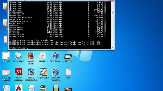The width and height of the screenshot is (163, 91).
Task: Click the CamtasiaStudio.exe row in console
Action: [57, 17]
